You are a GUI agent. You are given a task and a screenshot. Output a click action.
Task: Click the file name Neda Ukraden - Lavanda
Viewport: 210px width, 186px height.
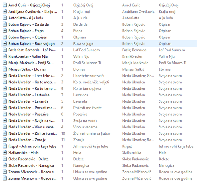click(28, 101)
